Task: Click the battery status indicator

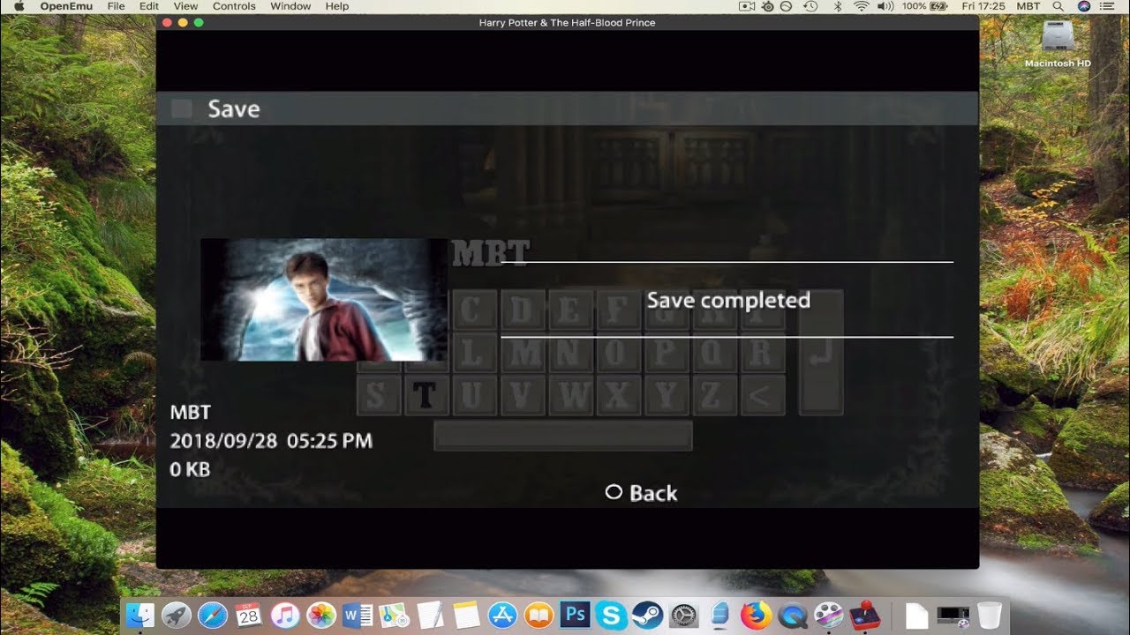Action: click(x=924, y=6)
